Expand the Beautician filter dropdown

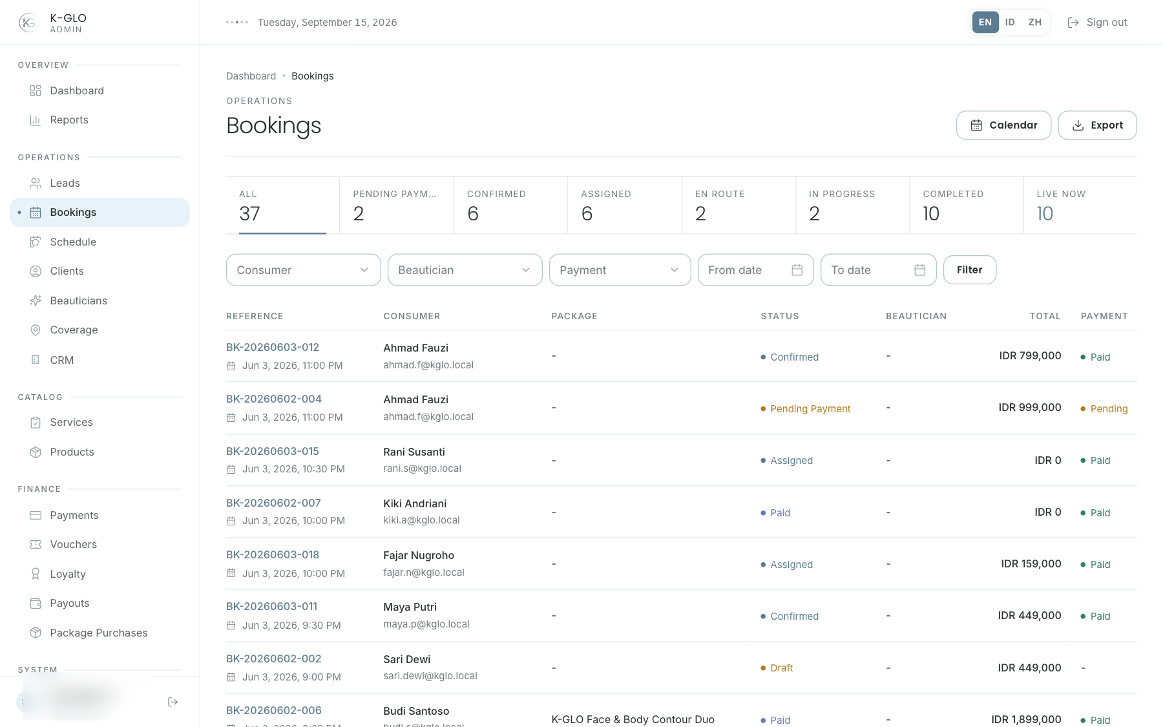(x=465, y=270)
